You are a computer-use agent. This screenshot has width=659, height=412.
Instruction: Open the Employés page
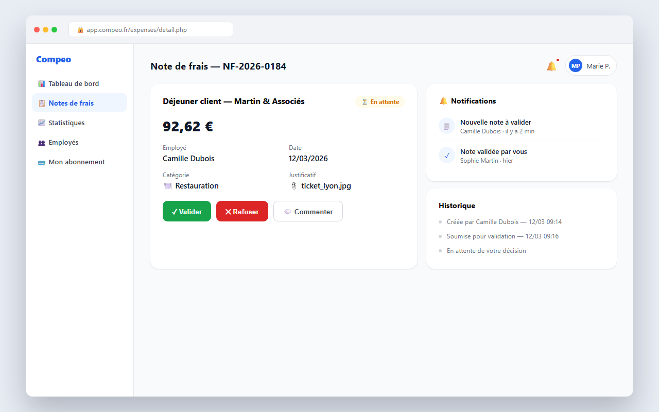79,143
